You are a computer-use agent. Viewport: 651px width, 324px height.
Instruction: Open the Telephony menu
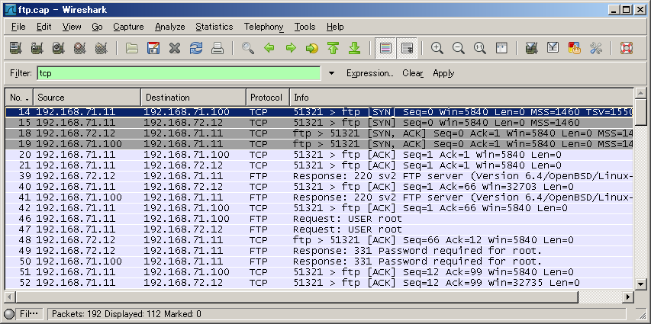(x=263, y=27)
